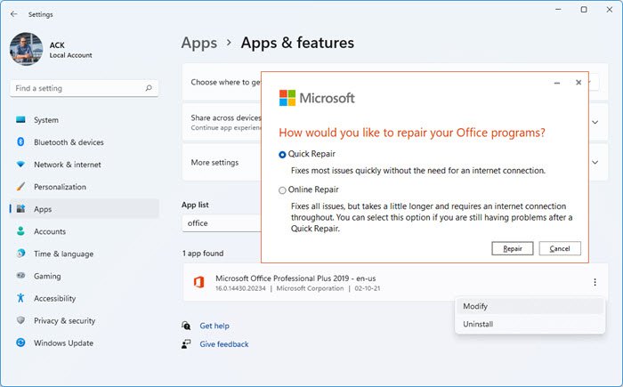The width and height of the screenshot is (623, 387).
Task: Click the Find a setting search box
Action: [x=80, y=88]
